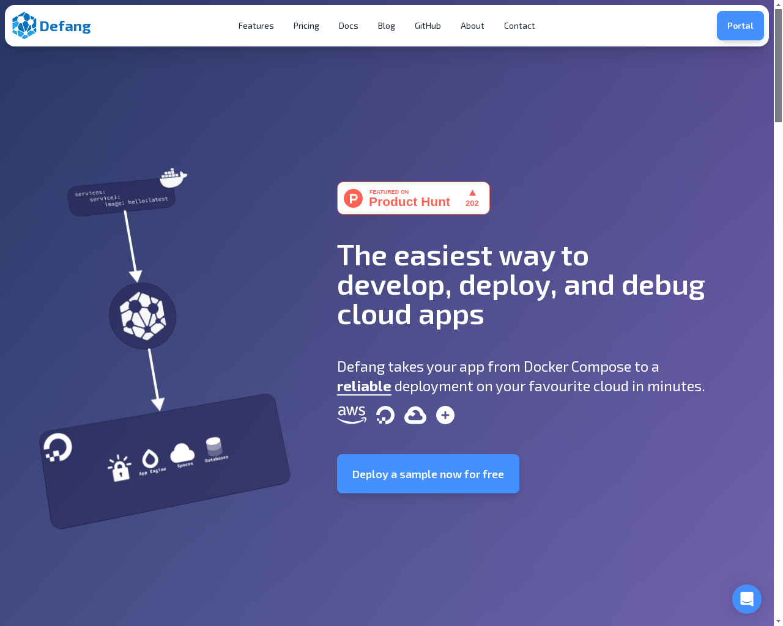This screenshot has height=626, width=783.
Task: Click the Defang logo in header
Action: click(x=51, y=26)
